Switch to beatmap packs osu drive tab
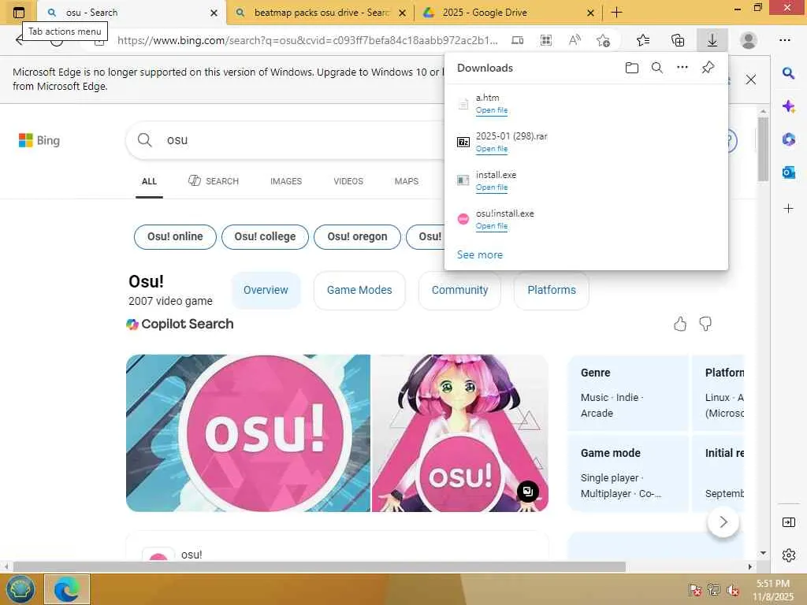 321,13
